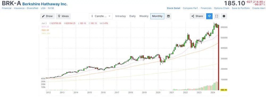Click the Jun 3 date readout
The height and width of the screenshot is (97, 266).
[44, 23]
